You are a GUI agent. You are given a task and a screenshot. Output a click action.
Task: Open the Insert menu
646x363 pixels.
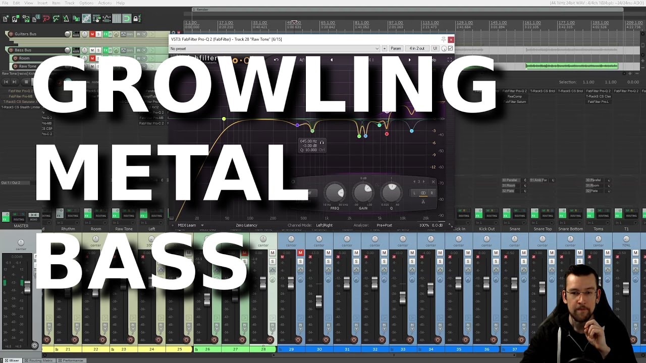tap(42, 3)
